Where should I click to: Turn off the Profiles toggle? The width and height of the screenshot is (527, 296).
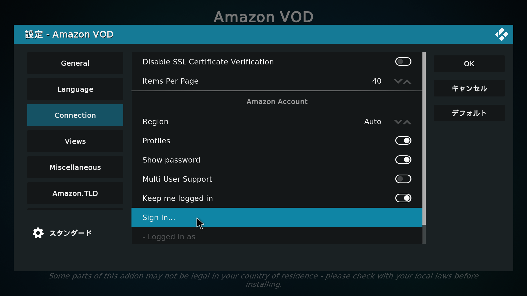403,141
